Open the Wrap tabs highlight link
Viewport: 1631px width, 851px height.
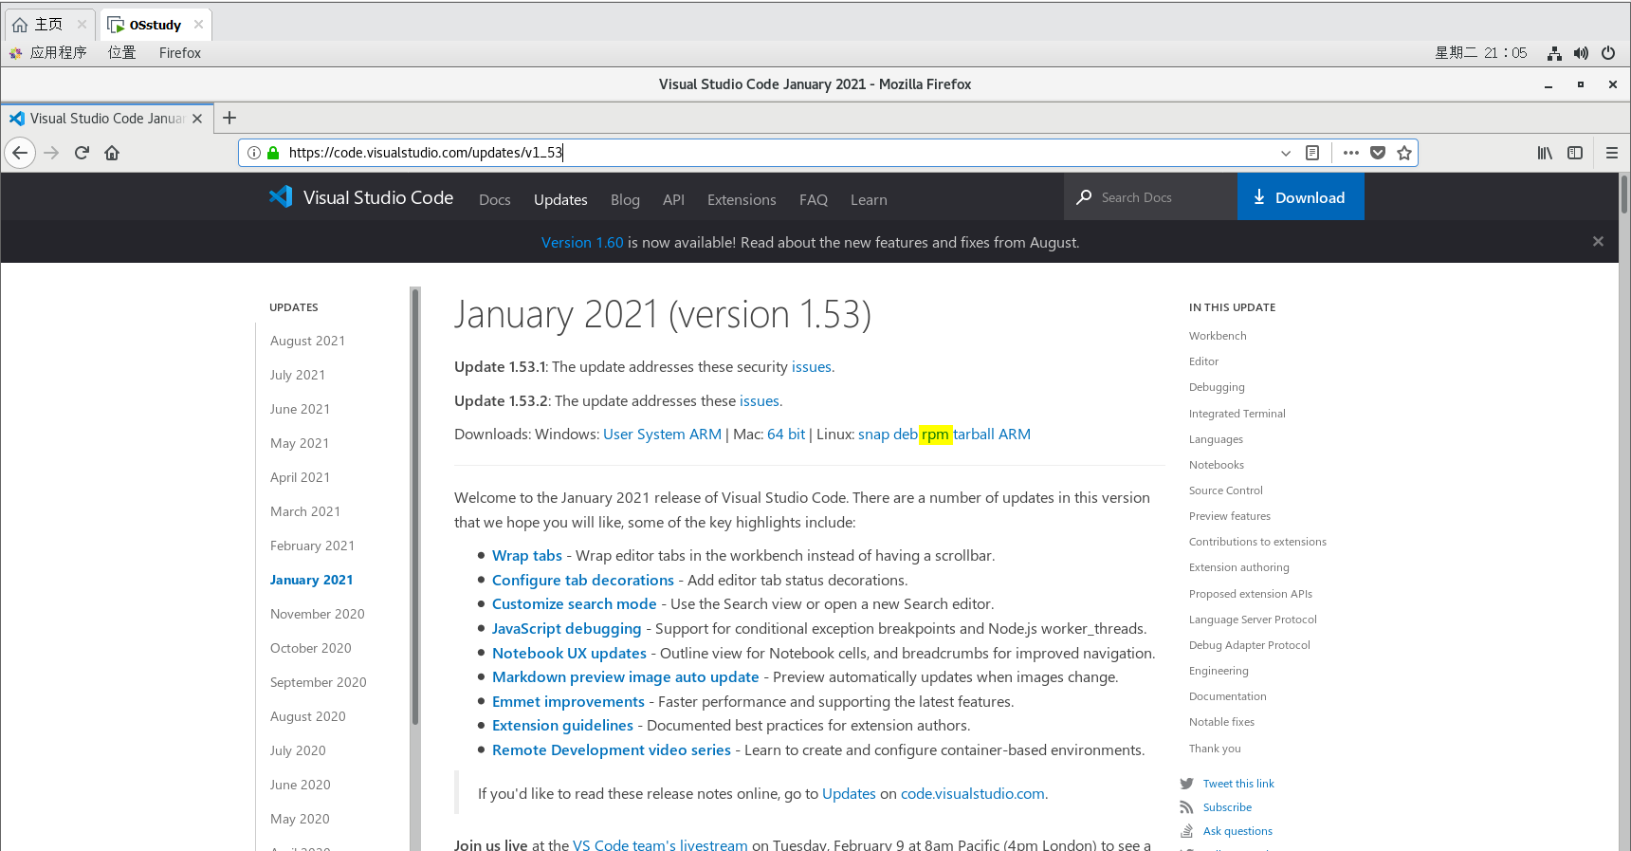pos(527,555)
